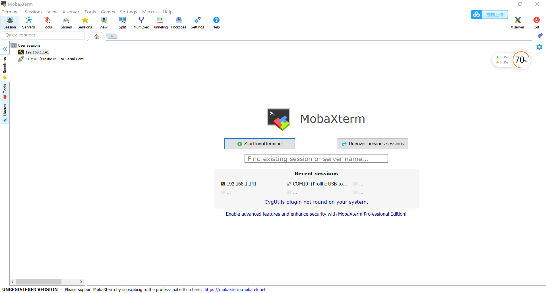Open the MultiExec toolbar icon
546x293 pixels.
coord(141,23)
